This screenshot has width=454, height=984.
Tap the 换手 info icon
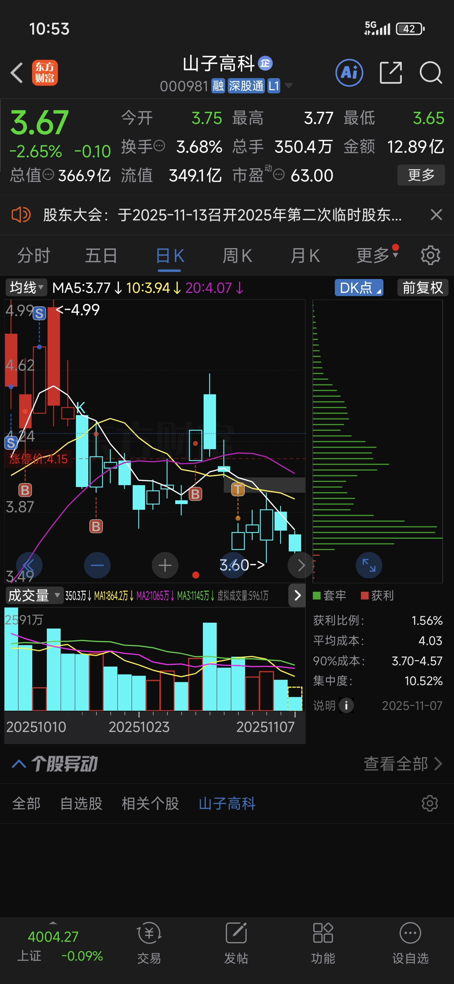(159, 146)
